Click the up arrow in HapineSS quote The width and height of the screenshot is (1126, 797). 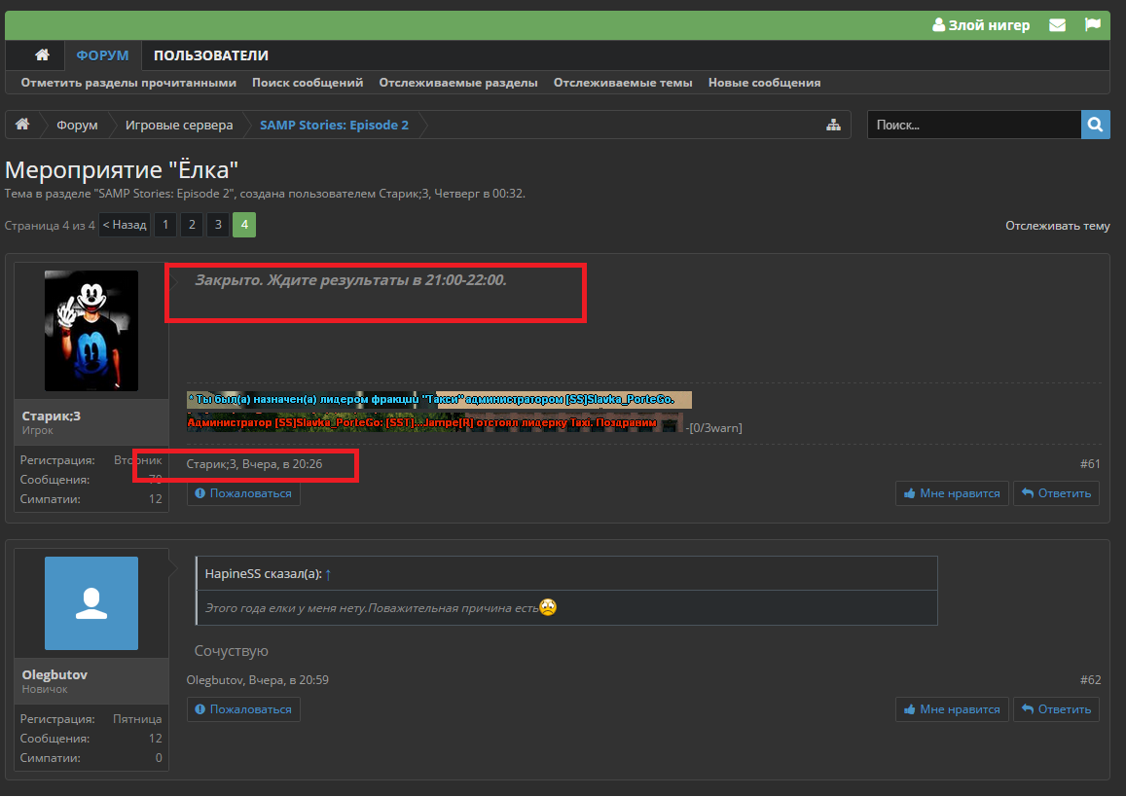pyautogui.click(x=328, y=574)
